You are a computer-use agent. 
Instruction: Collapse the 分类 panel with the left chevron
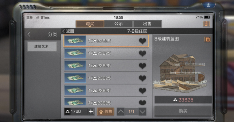point(29,35)
